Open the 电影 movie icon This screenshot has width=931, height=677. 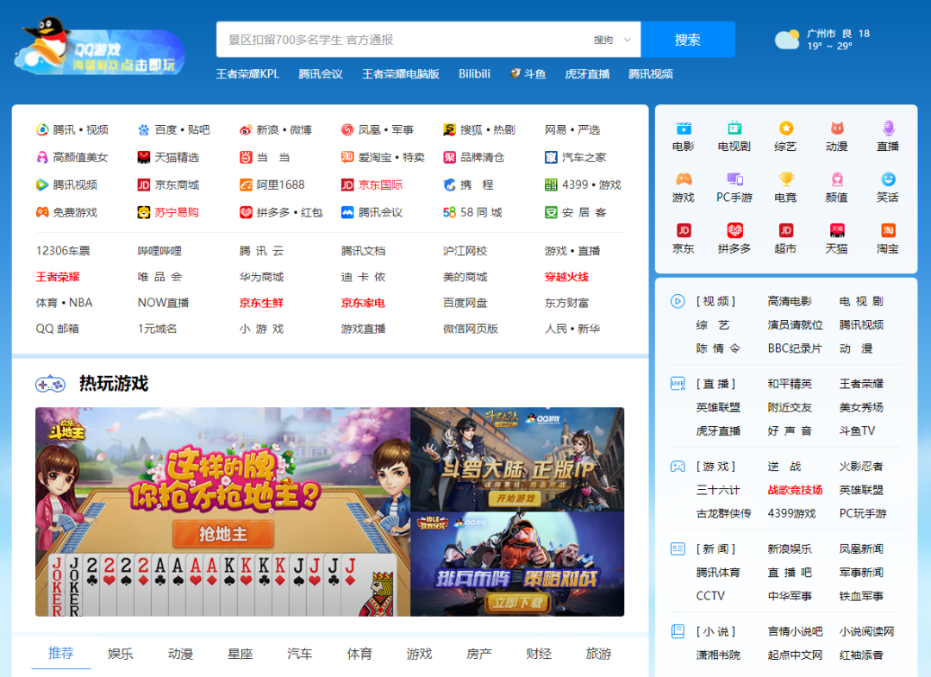[x=684, y=129]
